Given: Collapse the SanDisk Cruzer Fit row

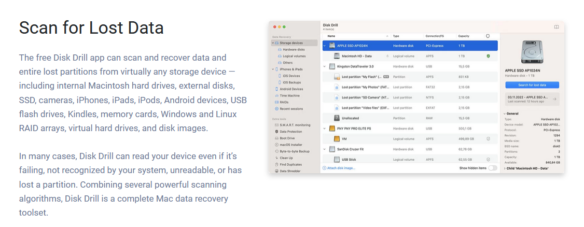Looking at the screenshot, I should tap(324, 149).
